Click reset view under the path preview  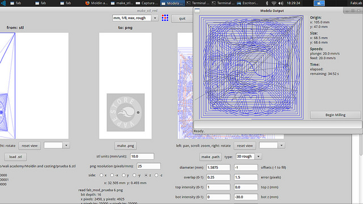pos(244,146)
